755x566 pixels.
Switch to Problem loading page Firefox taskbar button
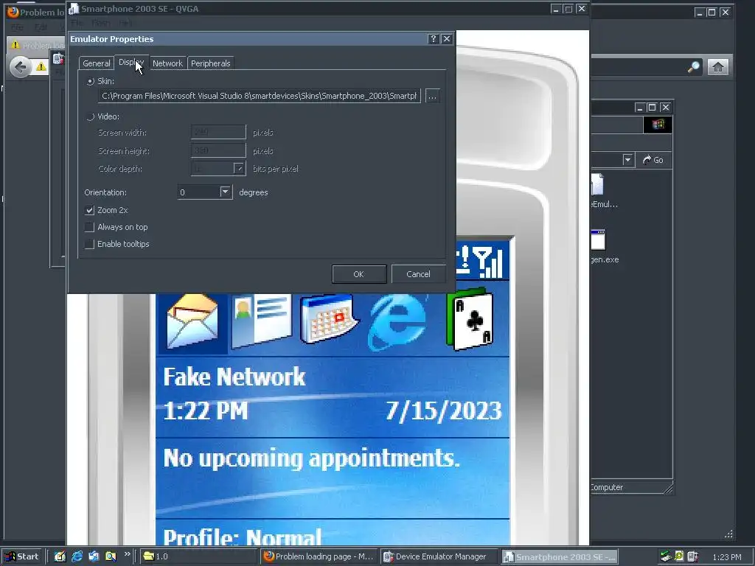[319, 557]
